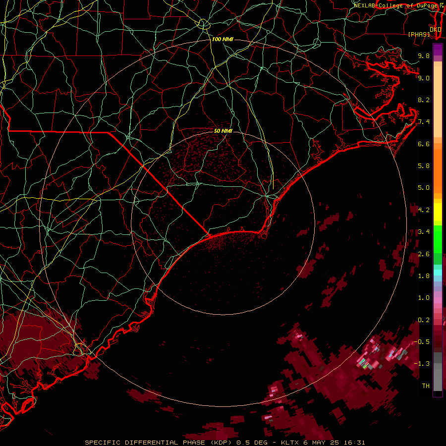Click the KDP product title footer text
The image size is (446, 446).
click(224, 443)
